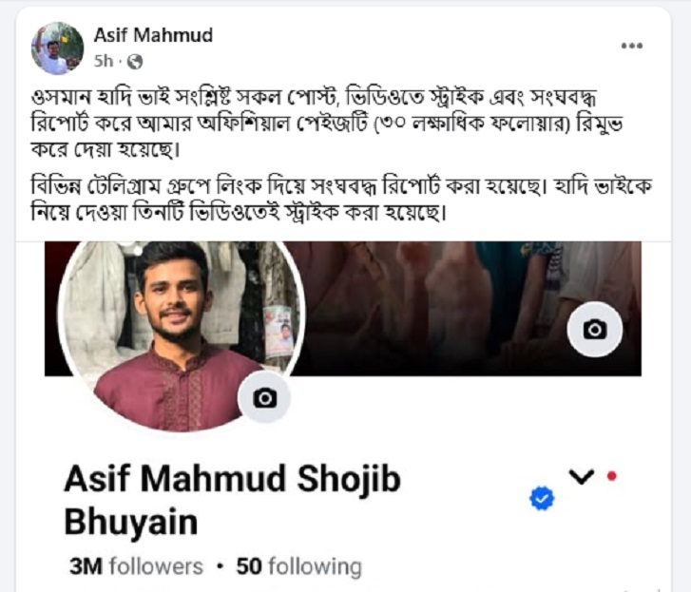Click the dot separator between followers and following
Viewport: 691px width, 592px height.
coord(220,567)
